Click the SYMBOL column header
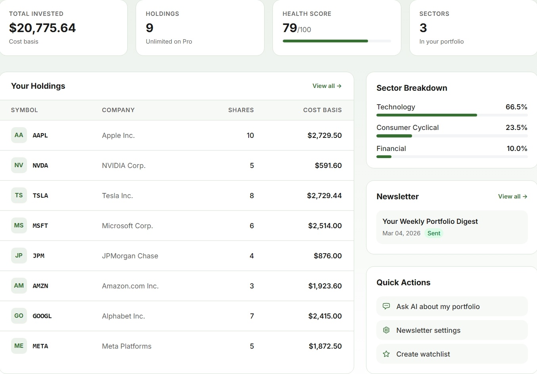This screenshot has height=374, width=537. point(24,110)
